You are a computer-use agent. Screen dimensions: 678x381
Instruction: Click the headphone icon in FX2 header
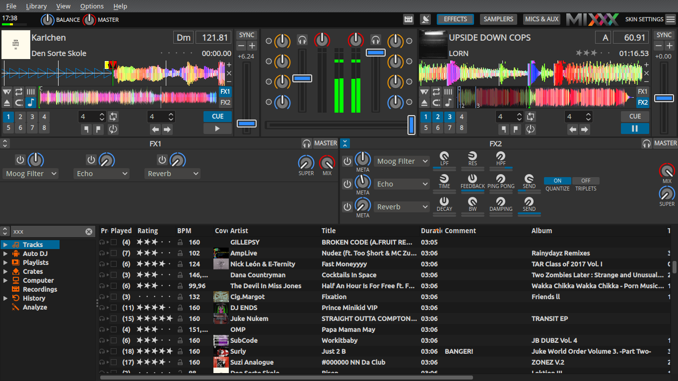(646, 143)
